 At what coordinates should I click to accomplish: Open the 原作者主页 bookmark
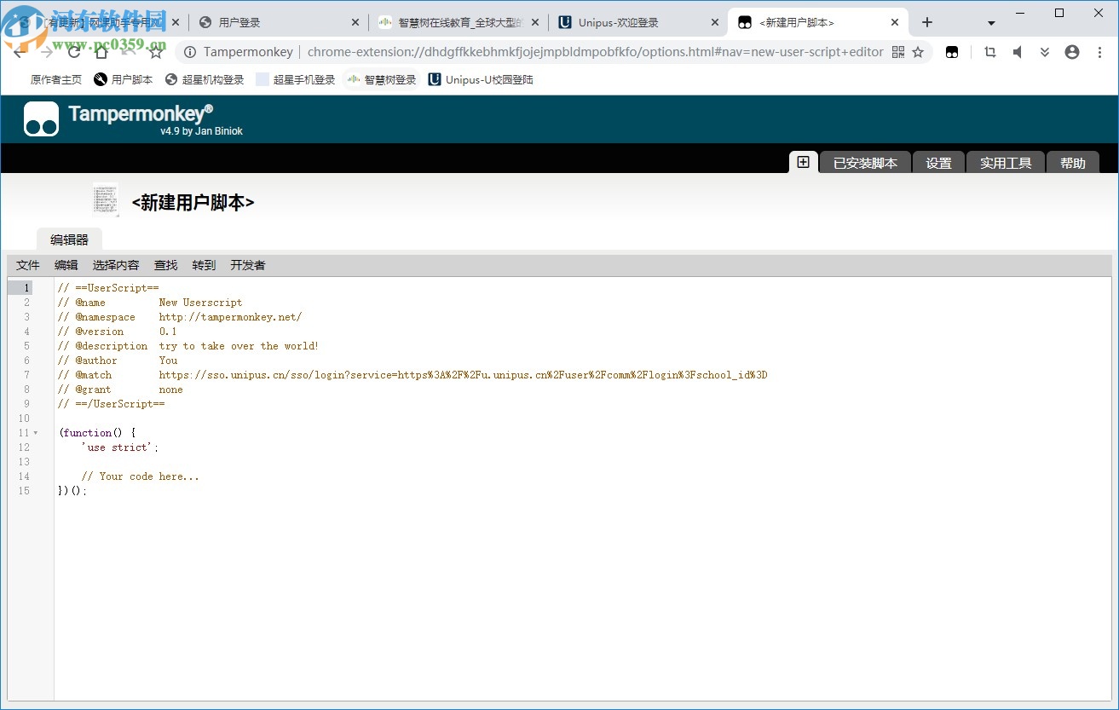tap(56, 79)
